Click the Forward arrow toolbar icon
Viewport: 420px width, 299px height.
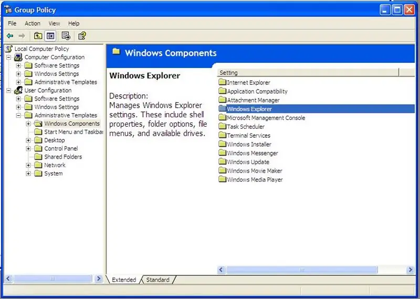click(x=22, y=36)
